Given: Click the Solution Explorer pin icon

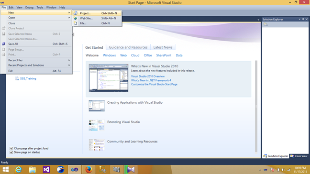Looking at the screenshot, I should pyautogui.click(x=303, y=19).
